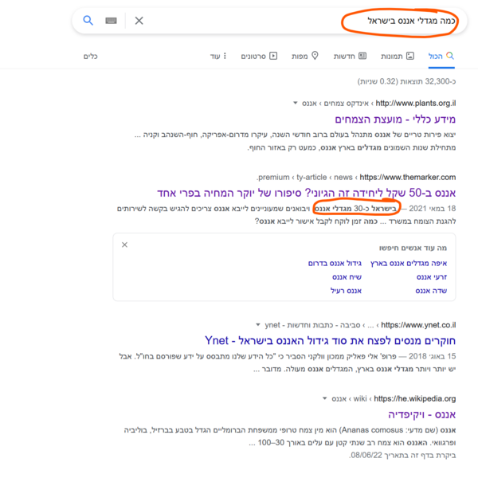The image size is (478, 478).
Task: Open אננס - ויקיפדיה result
Action: pos(422,414)
